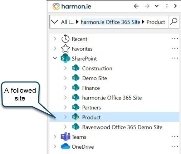Expand the Finance site
The width and height of the screenshot is (181, 154).
click(x=65, y=88)
